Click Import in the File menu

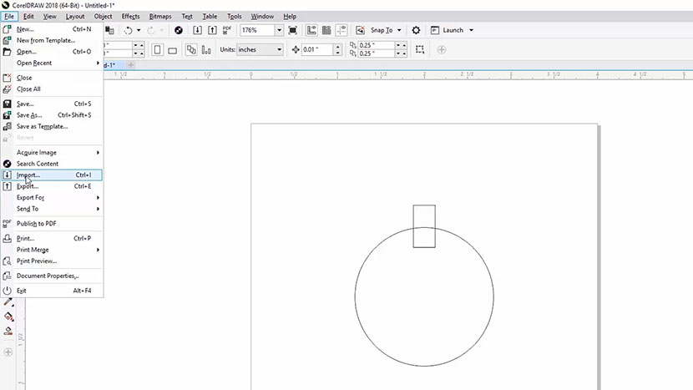pyautogui.click(x=29, y=175)
